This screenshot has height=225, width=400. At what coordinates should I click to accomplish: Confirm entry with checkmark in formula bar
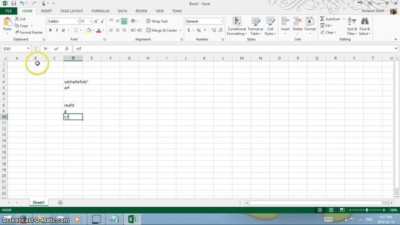pyautogui.click(x=56, y=49)
